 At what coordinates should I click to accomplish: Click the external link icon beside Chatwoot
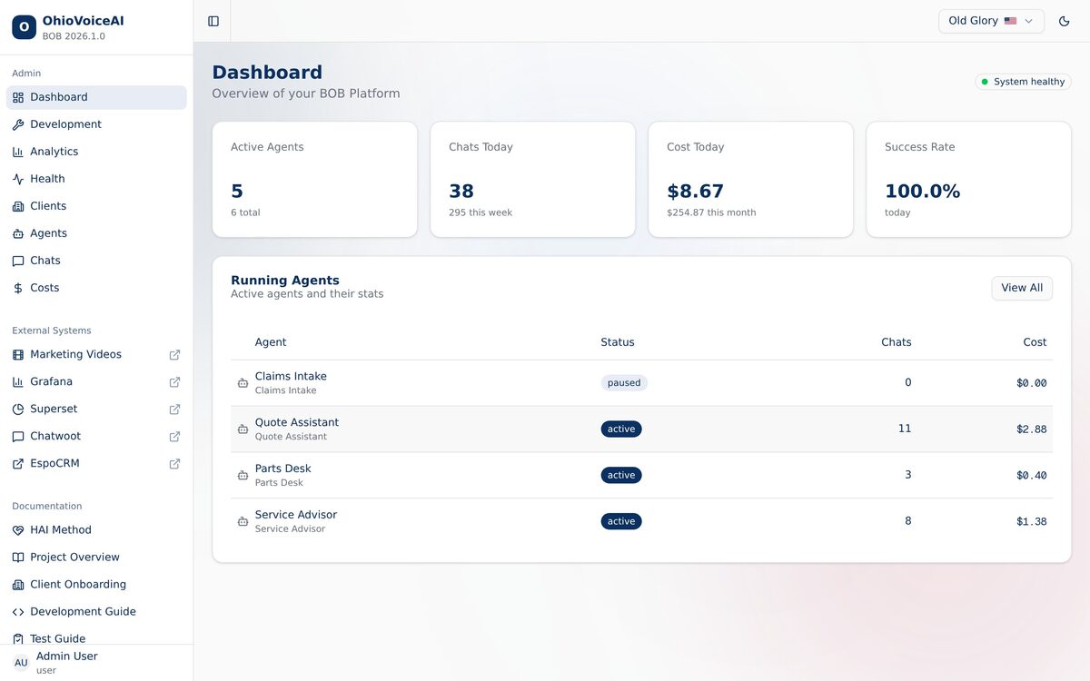[174, 437]
